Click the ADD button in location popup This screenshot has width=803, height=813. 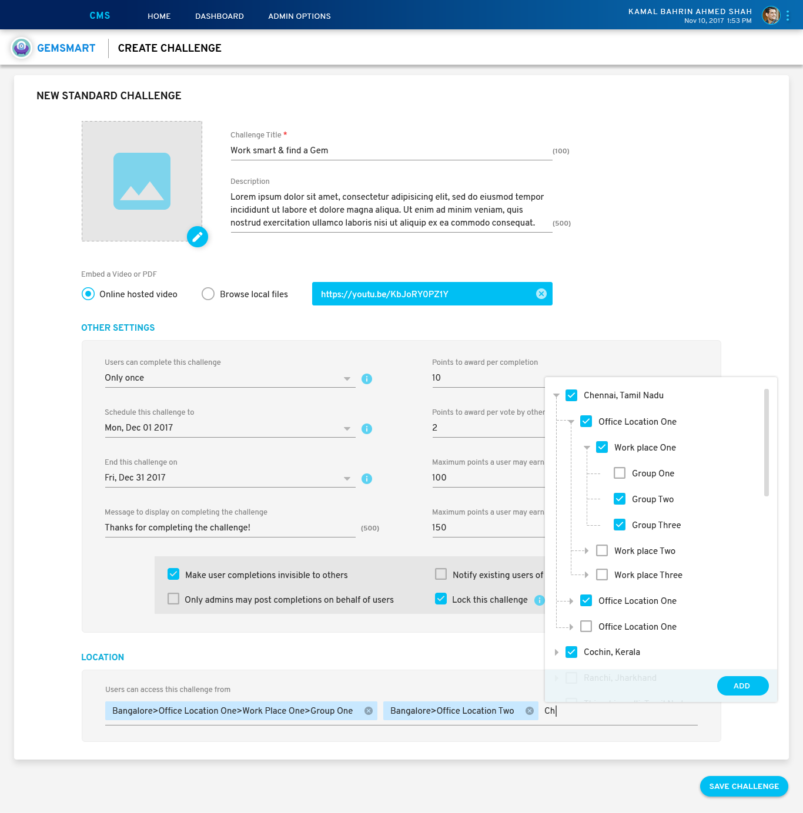point(742,686)
